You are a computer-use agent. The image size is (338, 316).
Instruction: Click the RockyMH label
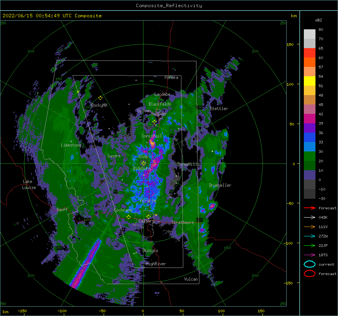pos(99,105)
